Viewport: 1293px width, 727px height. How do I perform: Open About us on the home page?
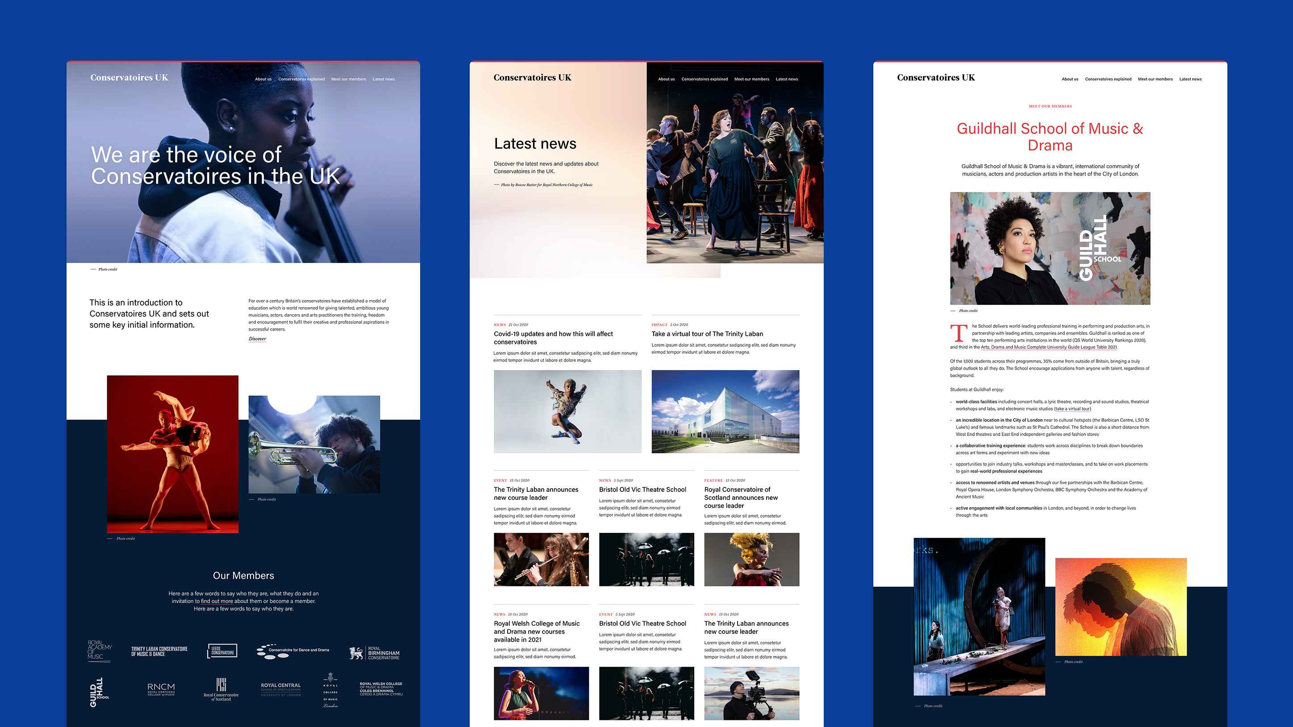tap(263, 79)
